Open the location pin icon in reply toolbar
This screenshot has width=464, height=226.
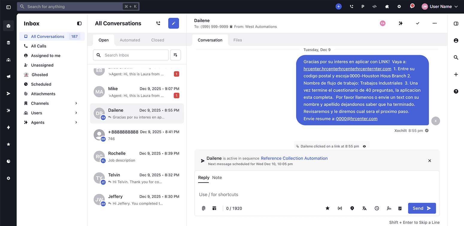coord(352,208)
